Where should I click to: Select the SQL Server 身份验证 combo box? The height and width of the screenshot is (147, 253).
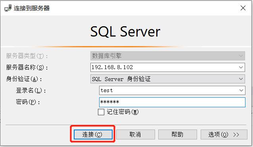(x=168, y=79)
